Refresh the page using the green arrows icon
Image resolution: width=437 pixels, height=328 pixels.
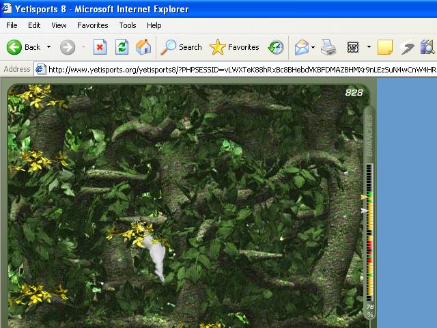(x=122, y=47)
